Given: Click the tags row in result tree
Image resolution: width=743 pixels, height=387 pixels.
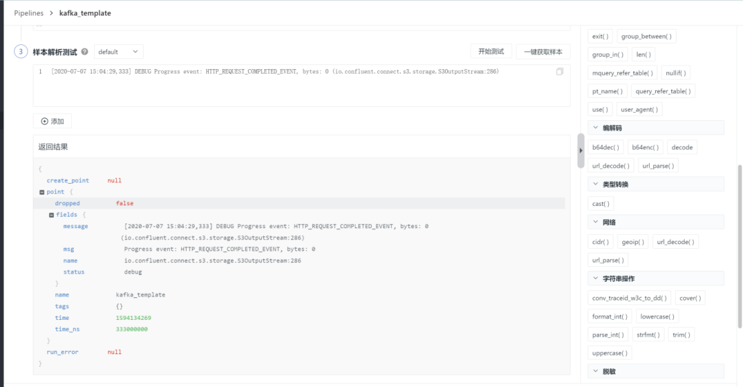Looking at the screenshot, I should 299,307.
